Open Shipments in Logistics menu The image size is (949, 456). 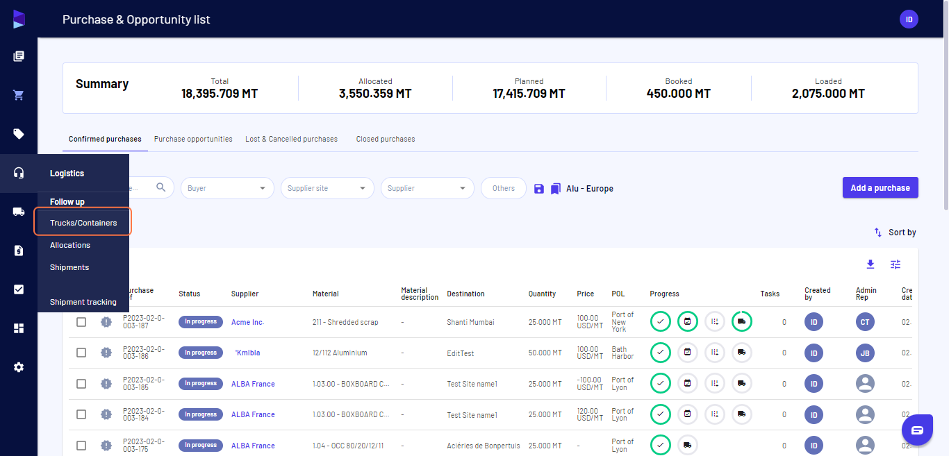click(69, 267)
